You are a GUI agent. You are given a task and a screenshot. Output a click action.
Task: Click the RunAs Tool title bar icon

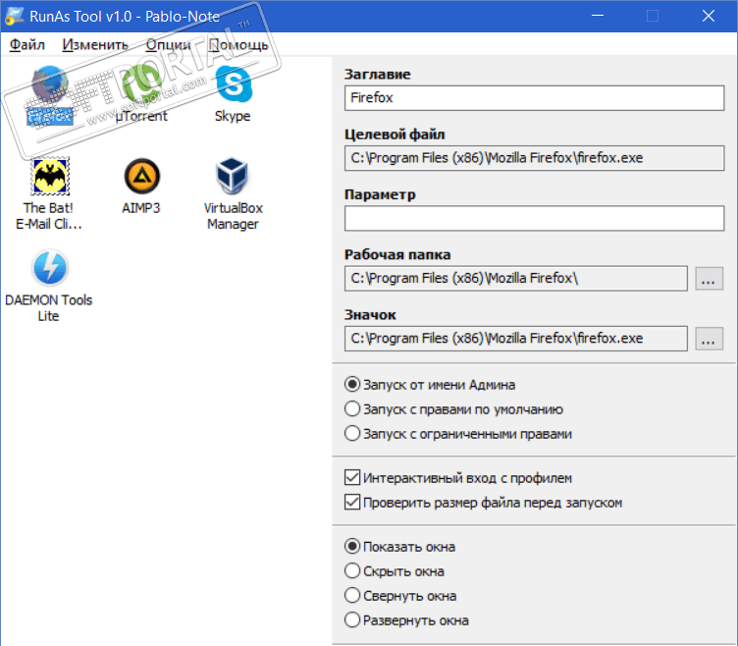pyautogui.click(x=14, y=16)
